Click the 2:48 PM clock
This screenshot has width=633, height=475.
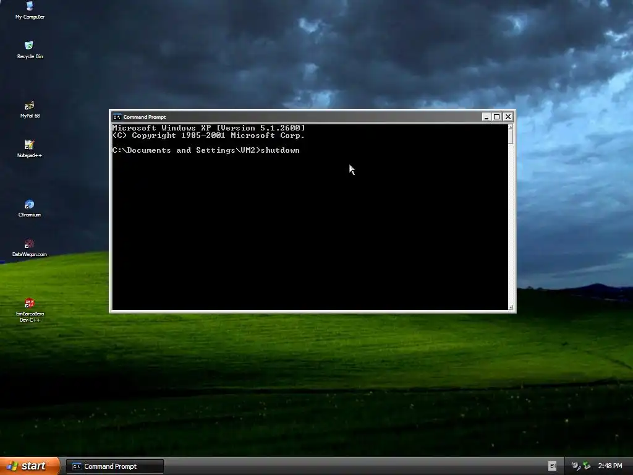click(610, 466)
